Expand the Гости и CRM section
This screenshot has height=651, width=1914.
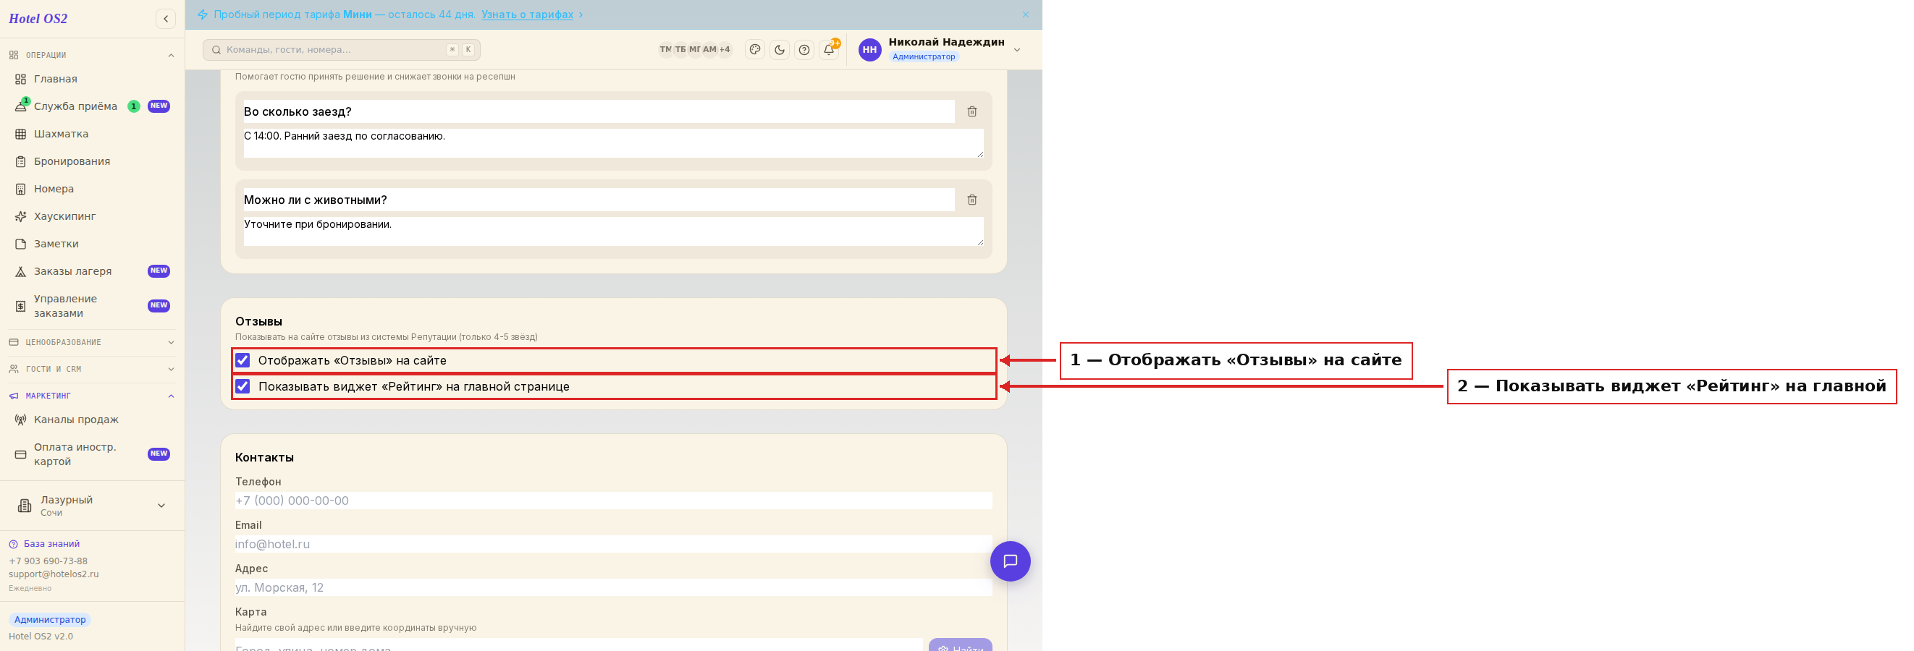pos(92,369)
